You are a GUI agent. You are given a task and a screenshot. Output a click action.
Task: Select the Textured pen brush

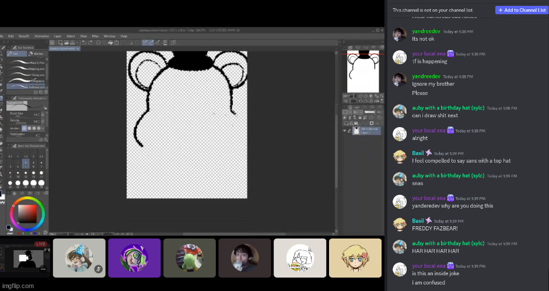click(27, 86)
